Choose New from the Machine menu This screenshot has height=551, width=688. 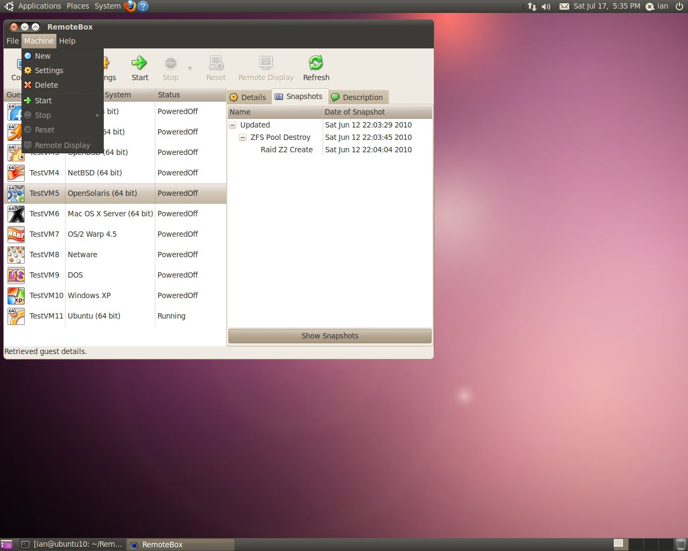point(62,56)
